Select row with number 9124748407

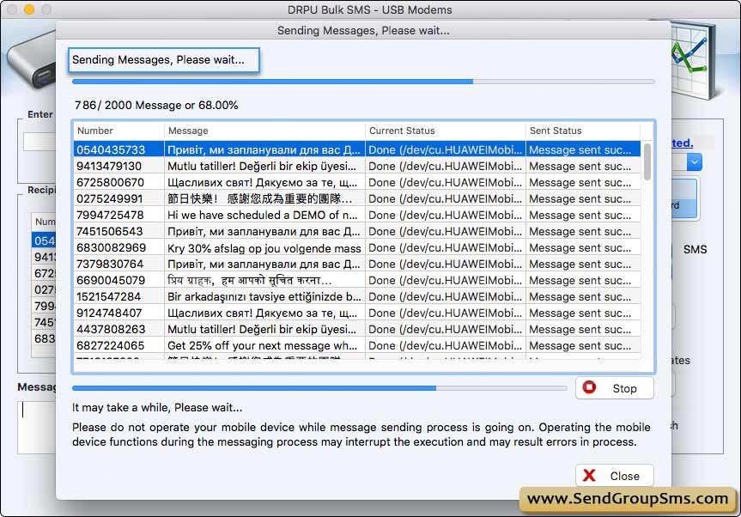(357, 313)
